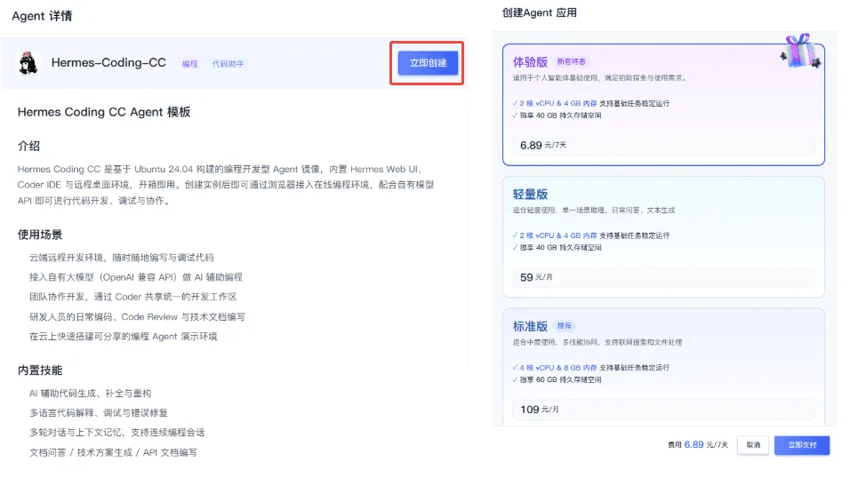Screen dimensions: 850x478
Task: Select the 编程 tag
Action: tap(189, 64)
